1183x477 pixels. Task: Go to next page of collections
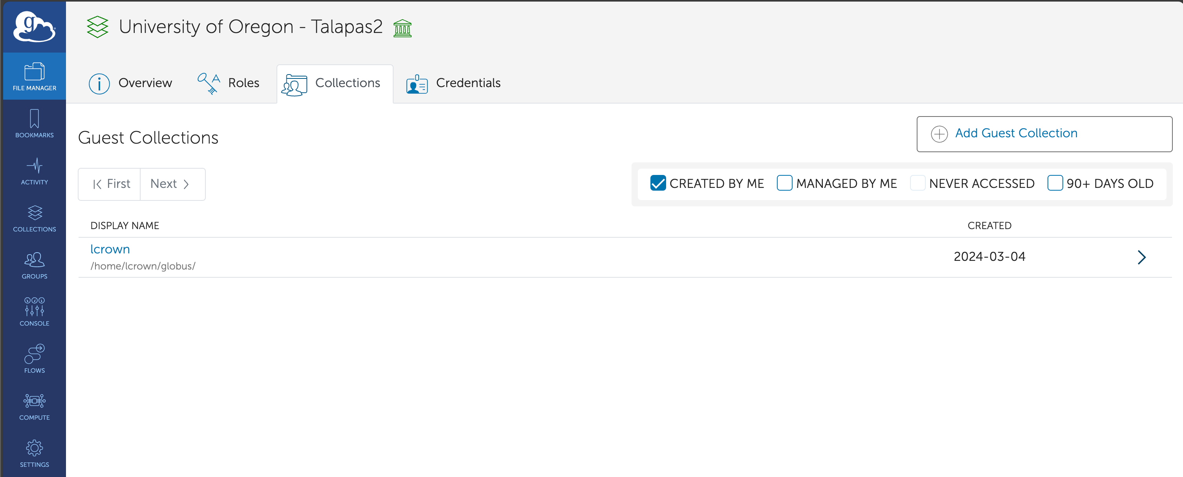(x=170, y=184)
